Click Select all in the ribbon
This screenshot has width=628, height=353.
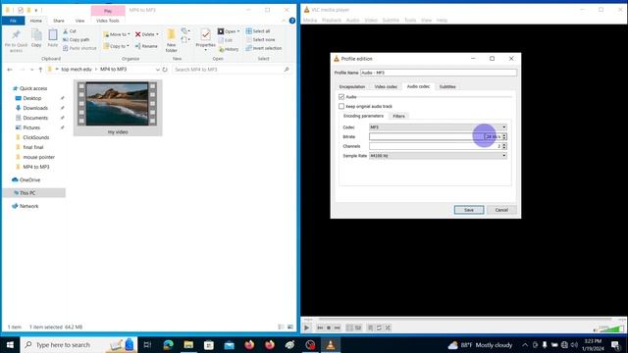(258, 31)
